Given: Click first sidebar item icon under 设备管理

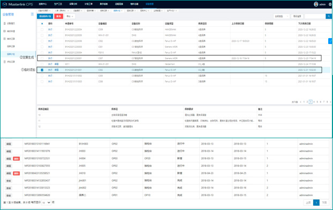Looking at the screenshot, I should point(5,24).
